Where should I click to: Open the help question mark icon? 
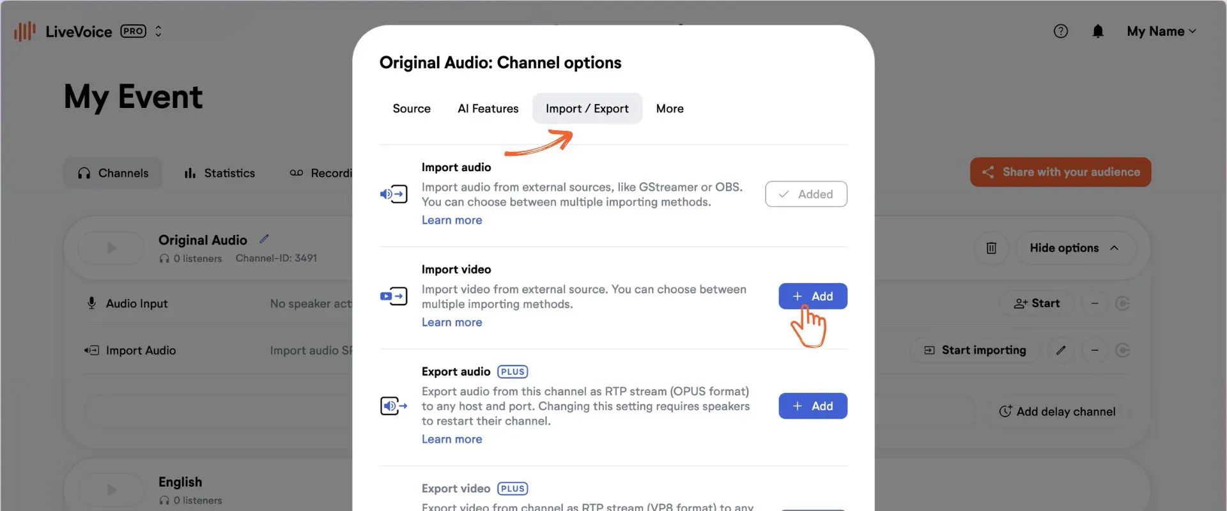(1061, 31)
